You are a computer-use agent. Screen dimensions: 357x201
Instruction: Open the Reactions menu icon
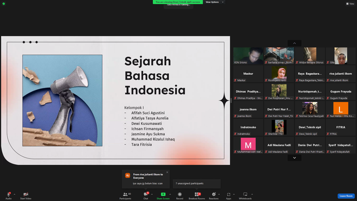pyautogui.click(x=214, y=194)
